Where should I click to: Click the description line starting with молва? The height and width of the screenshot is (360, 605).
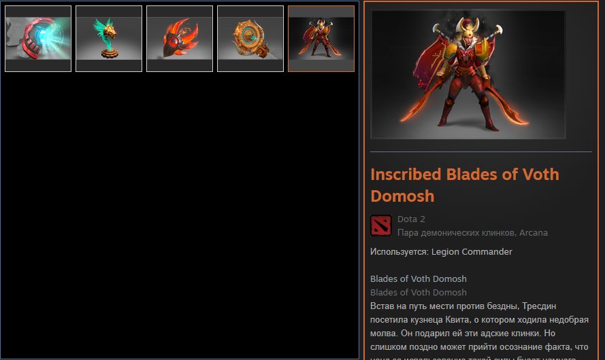click(463, 333)
